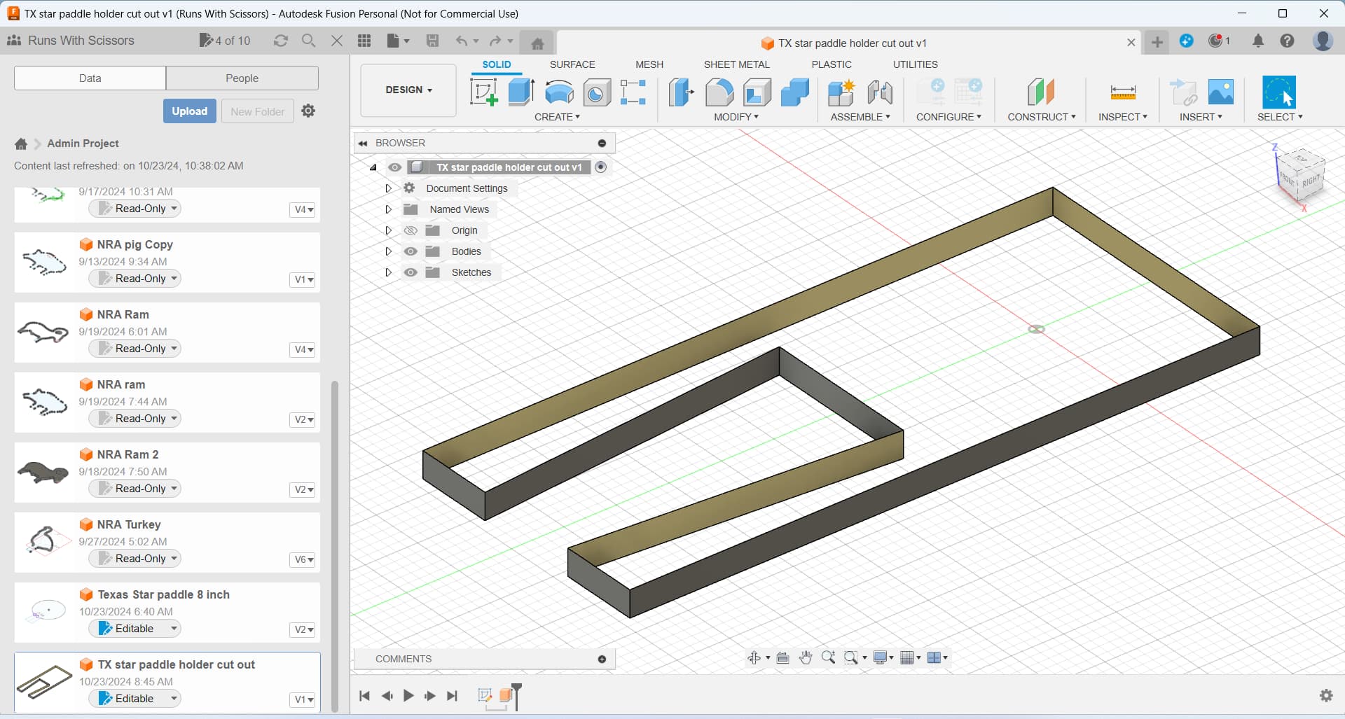Activate the root component radio button
1345x719 pixels.
(600, 167)
